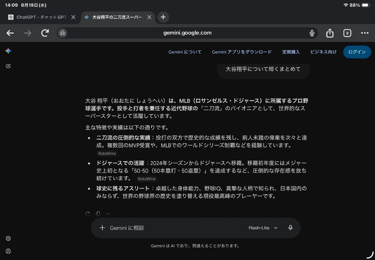This screenshot has height=260, width=375.
Task: Click the heading 球史に残るアスリート
Action: pyautogui.click(x=123, y=189)
